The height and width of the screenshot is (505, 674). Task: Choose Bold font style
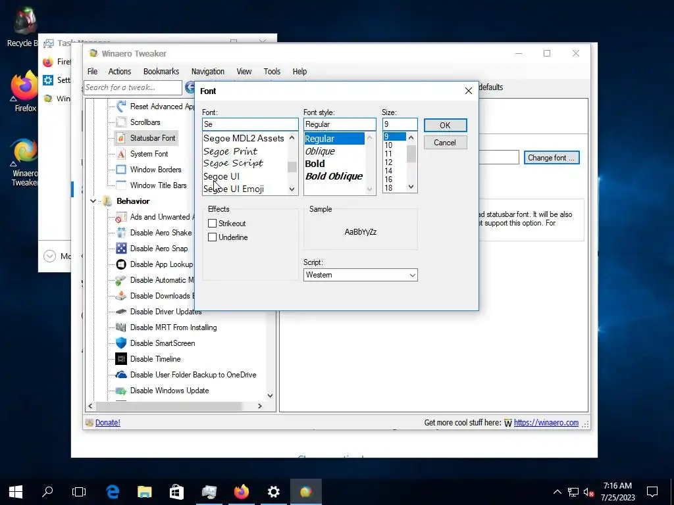click(315, 164)
